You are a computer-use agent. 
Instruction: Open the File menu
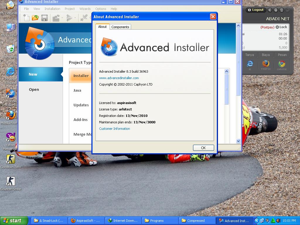[26, 9]
